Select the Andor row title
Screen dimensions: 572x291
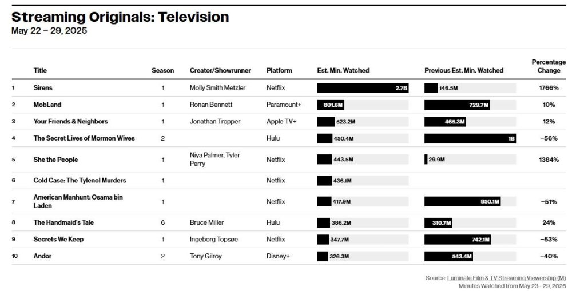[x=42, y=256]
